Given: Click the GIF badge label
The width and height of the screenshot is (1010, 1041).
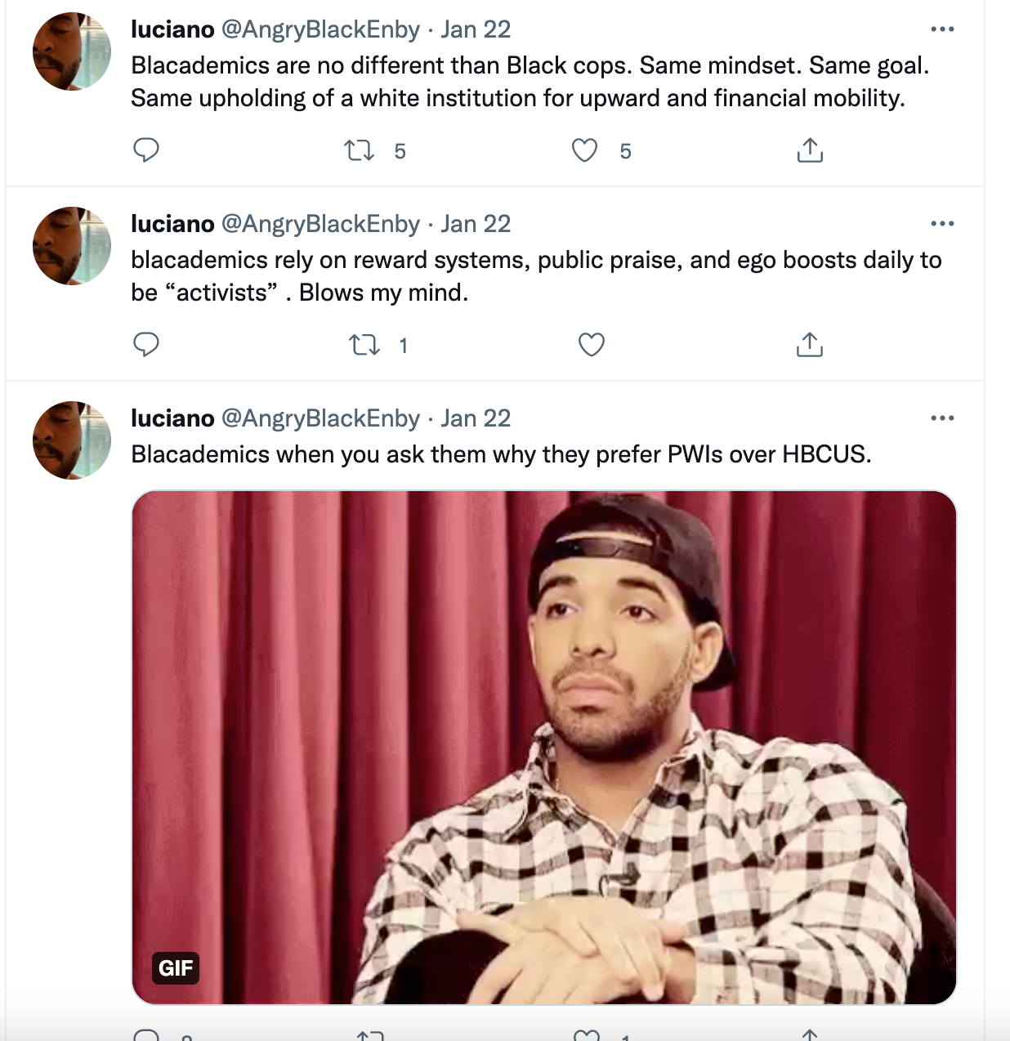Looking at the screenshot, I should 176,968.
